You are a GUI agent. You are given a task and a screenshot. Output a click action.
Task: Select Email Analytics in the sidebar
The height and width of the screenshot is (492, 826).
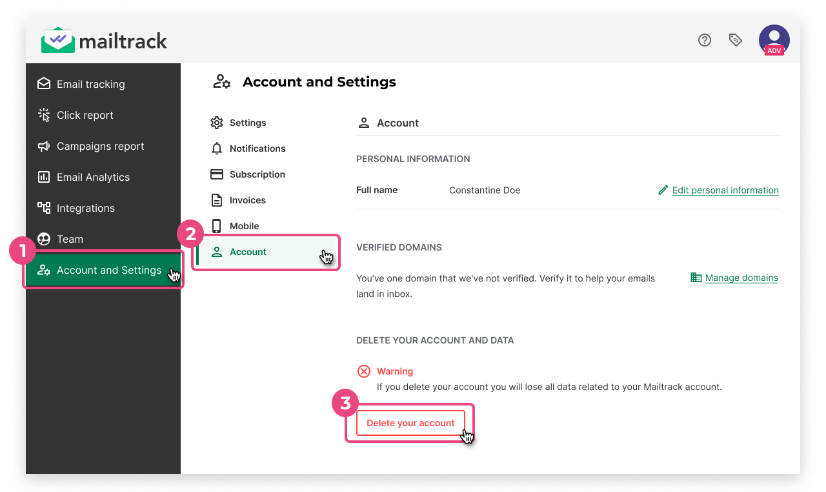(93, 177)
